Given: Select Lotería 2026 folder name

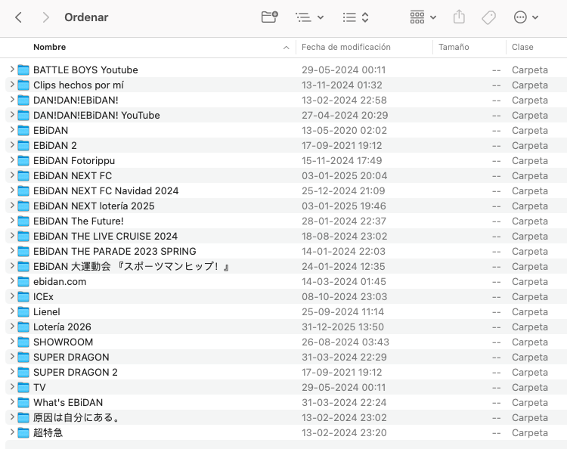Looking at the screenshot, I should click(x=62, y=327).
